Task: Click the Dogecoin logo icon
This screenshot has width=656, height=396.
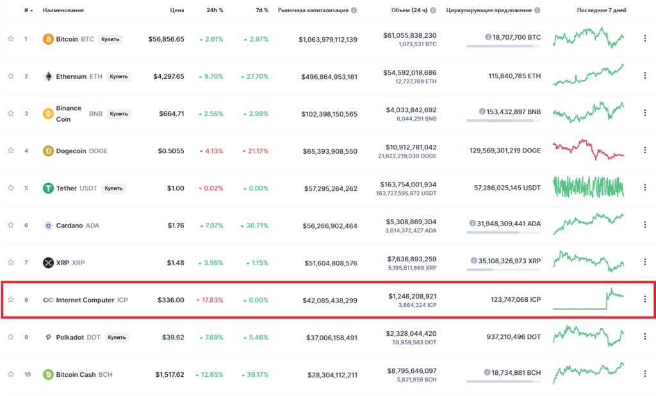Action: coord(48,151)
